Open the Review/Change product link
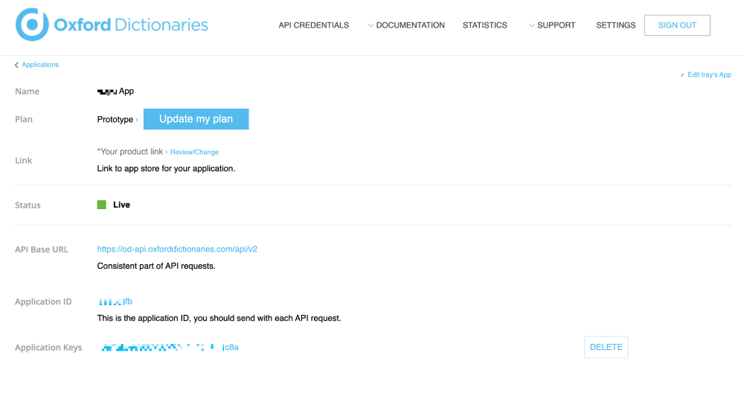Image resolution: width=744 pixels, height=402 pixels. click(194, 152)
